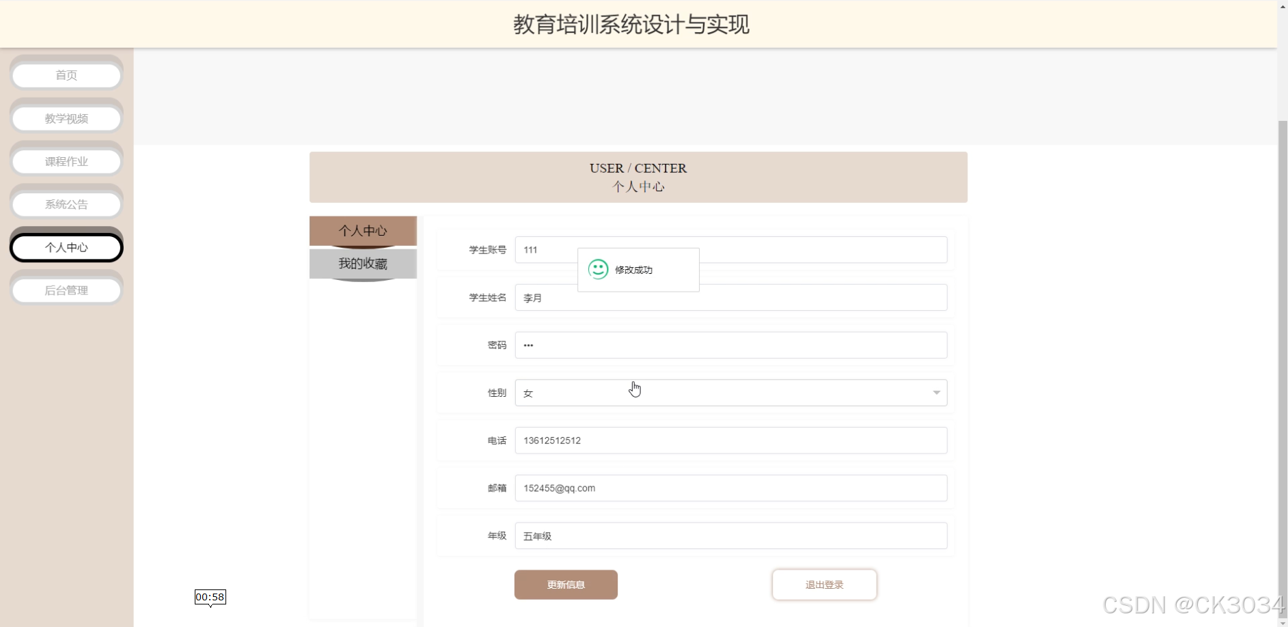Click the 更新信息 update button
The height and width of the screenshot is (627, 1288).
(x=566, y=585)
